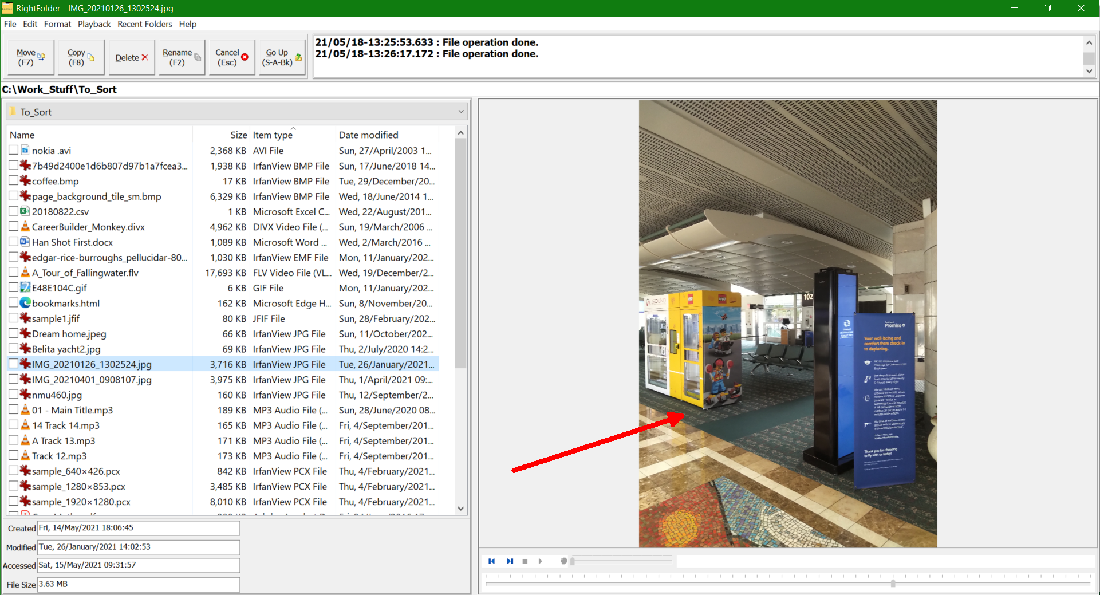
Task: Click the IrfanView icon of edgar-rice-burroughs_pellucidar file
Action: (25, 257)
